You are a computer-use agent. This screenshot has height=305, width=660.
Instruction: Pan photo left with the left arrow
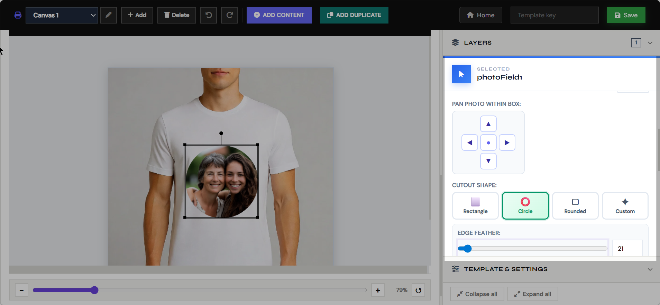[470, 142]
